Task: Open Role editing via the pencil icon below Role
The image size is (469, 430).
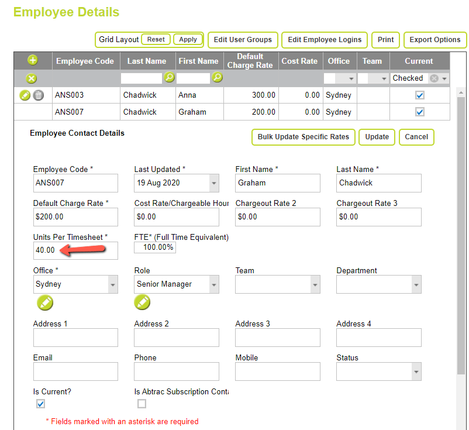Action: tap(142, 302)
